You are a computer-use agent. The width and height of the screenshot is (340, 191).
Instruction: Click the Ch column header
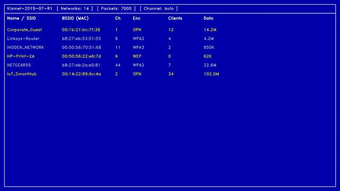click(x=118, y=19)
